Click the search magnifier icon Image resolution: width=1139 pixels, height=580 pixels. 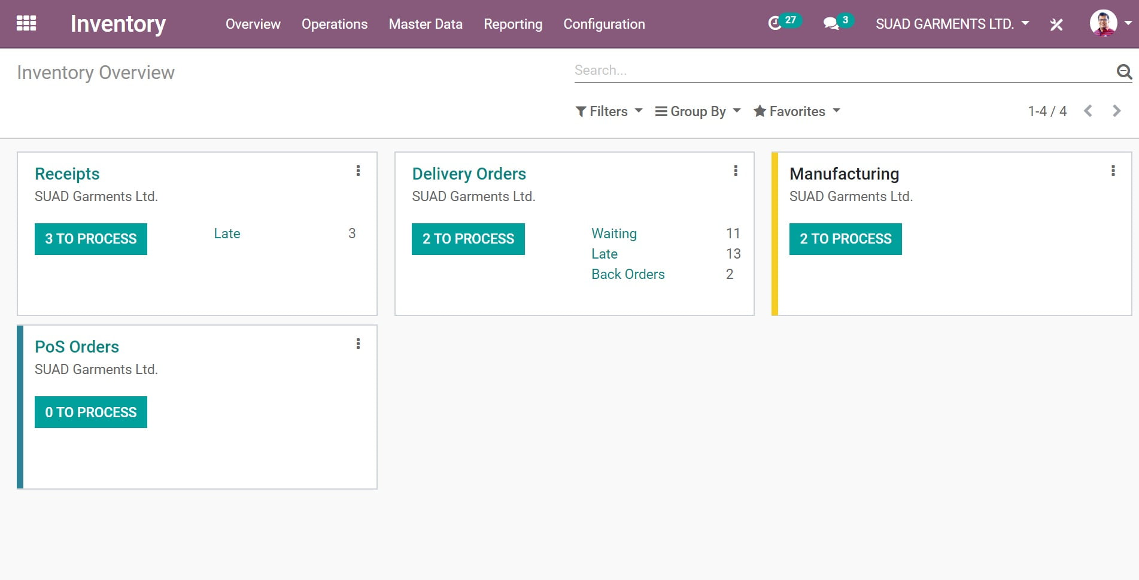tap(1124, 72)
